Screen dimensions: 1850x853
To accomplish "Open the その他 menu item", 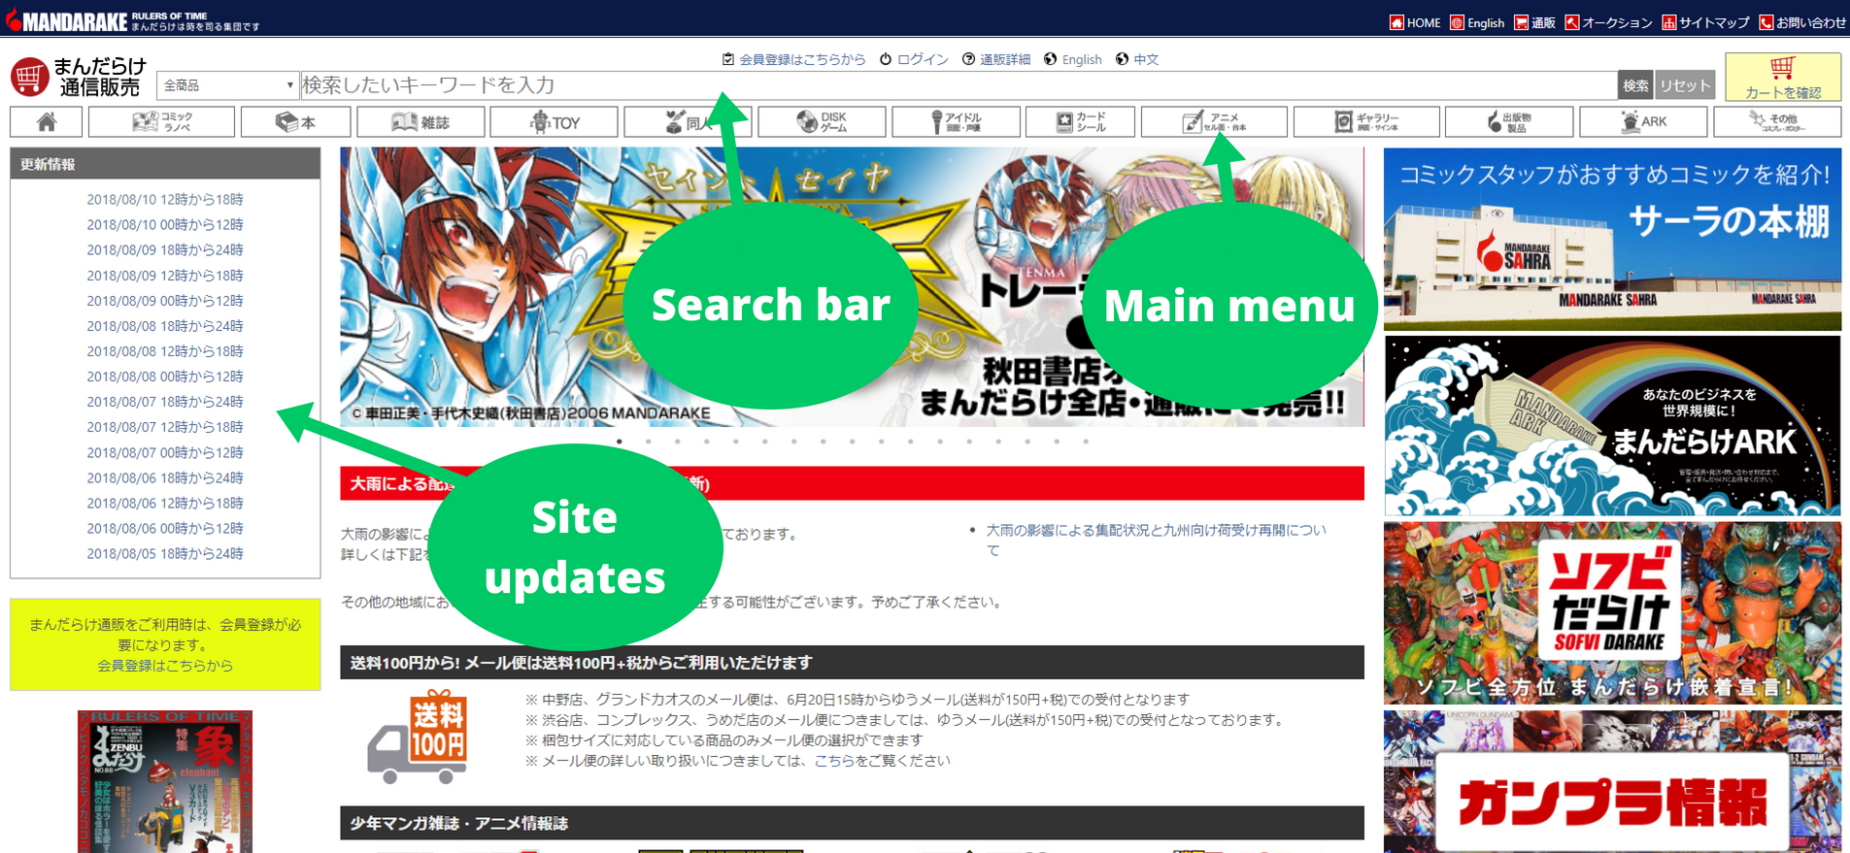I will [1777, 122].
